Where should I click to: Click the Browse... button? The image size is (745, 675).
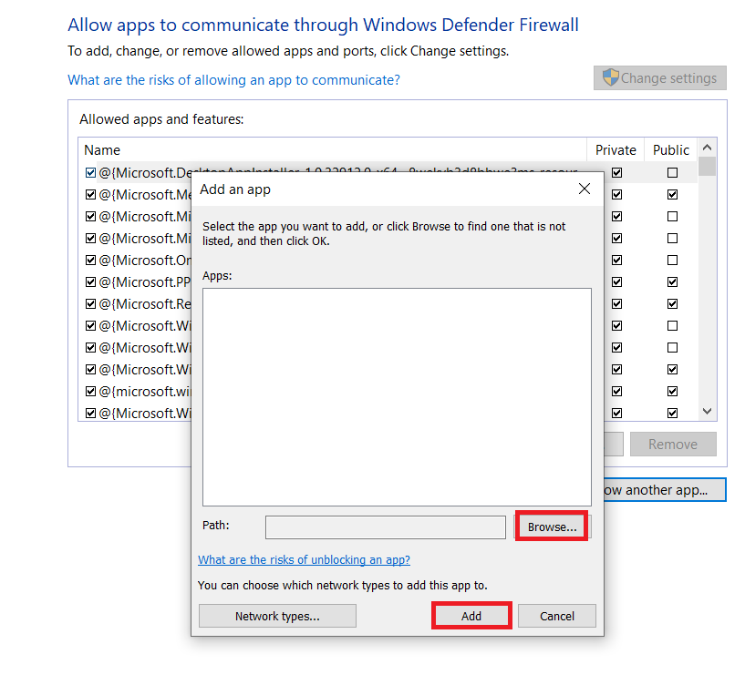click(x=552, y=527)
